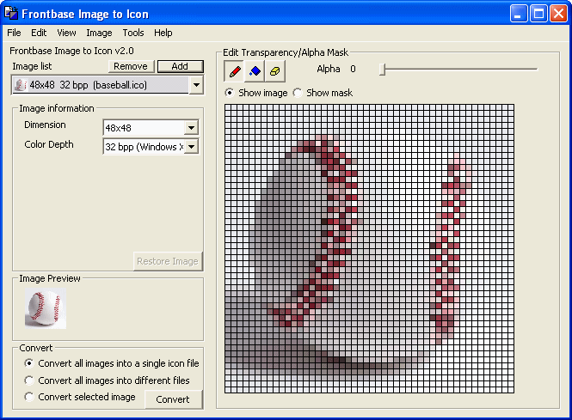
Task: Click the pixel grid editing canvas
Action: pos(369,248)
